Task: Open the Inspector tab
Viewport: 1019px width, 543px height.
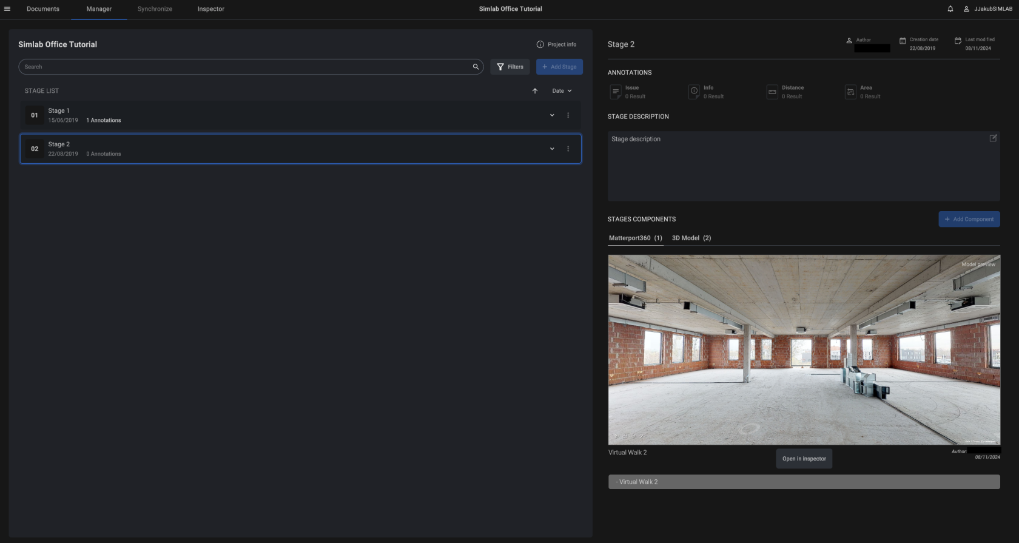Action: pos(210,9)
